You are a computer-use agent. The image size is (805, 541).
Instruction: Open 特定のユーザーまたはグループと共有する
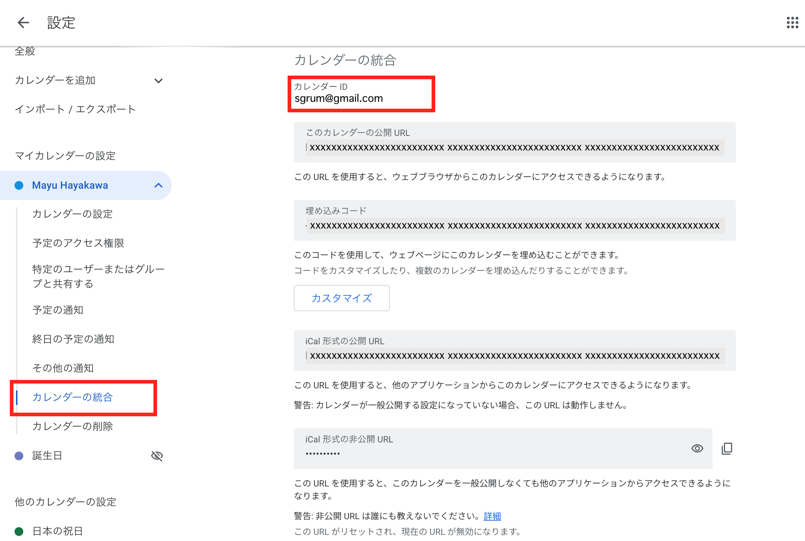[98, 276]
